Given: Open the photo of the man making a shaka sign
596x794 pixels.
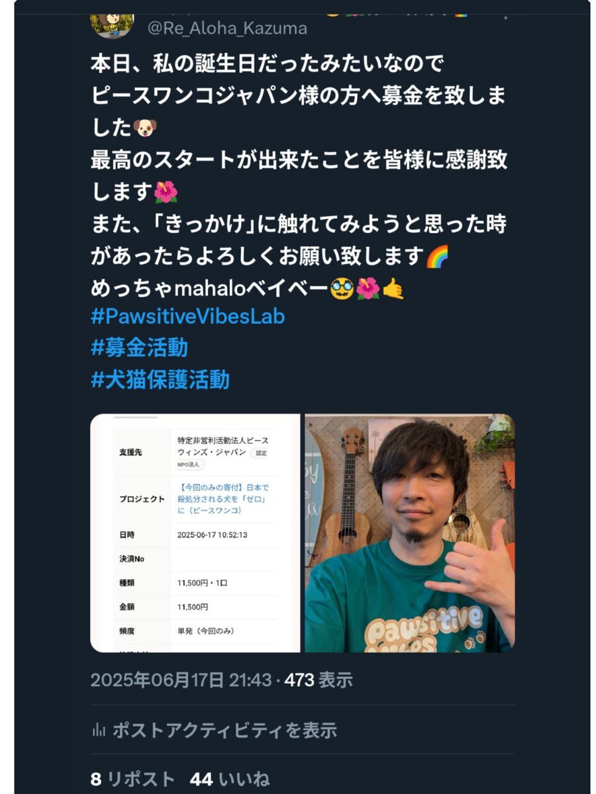Looking at the screenshot, I should pos(409,533).
